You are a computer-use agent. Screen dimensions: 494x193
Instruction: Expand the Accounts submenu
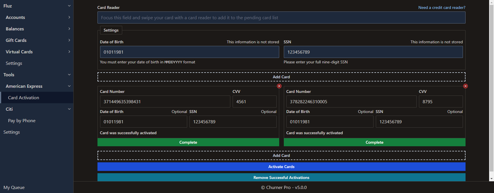[x=69, y=17]
